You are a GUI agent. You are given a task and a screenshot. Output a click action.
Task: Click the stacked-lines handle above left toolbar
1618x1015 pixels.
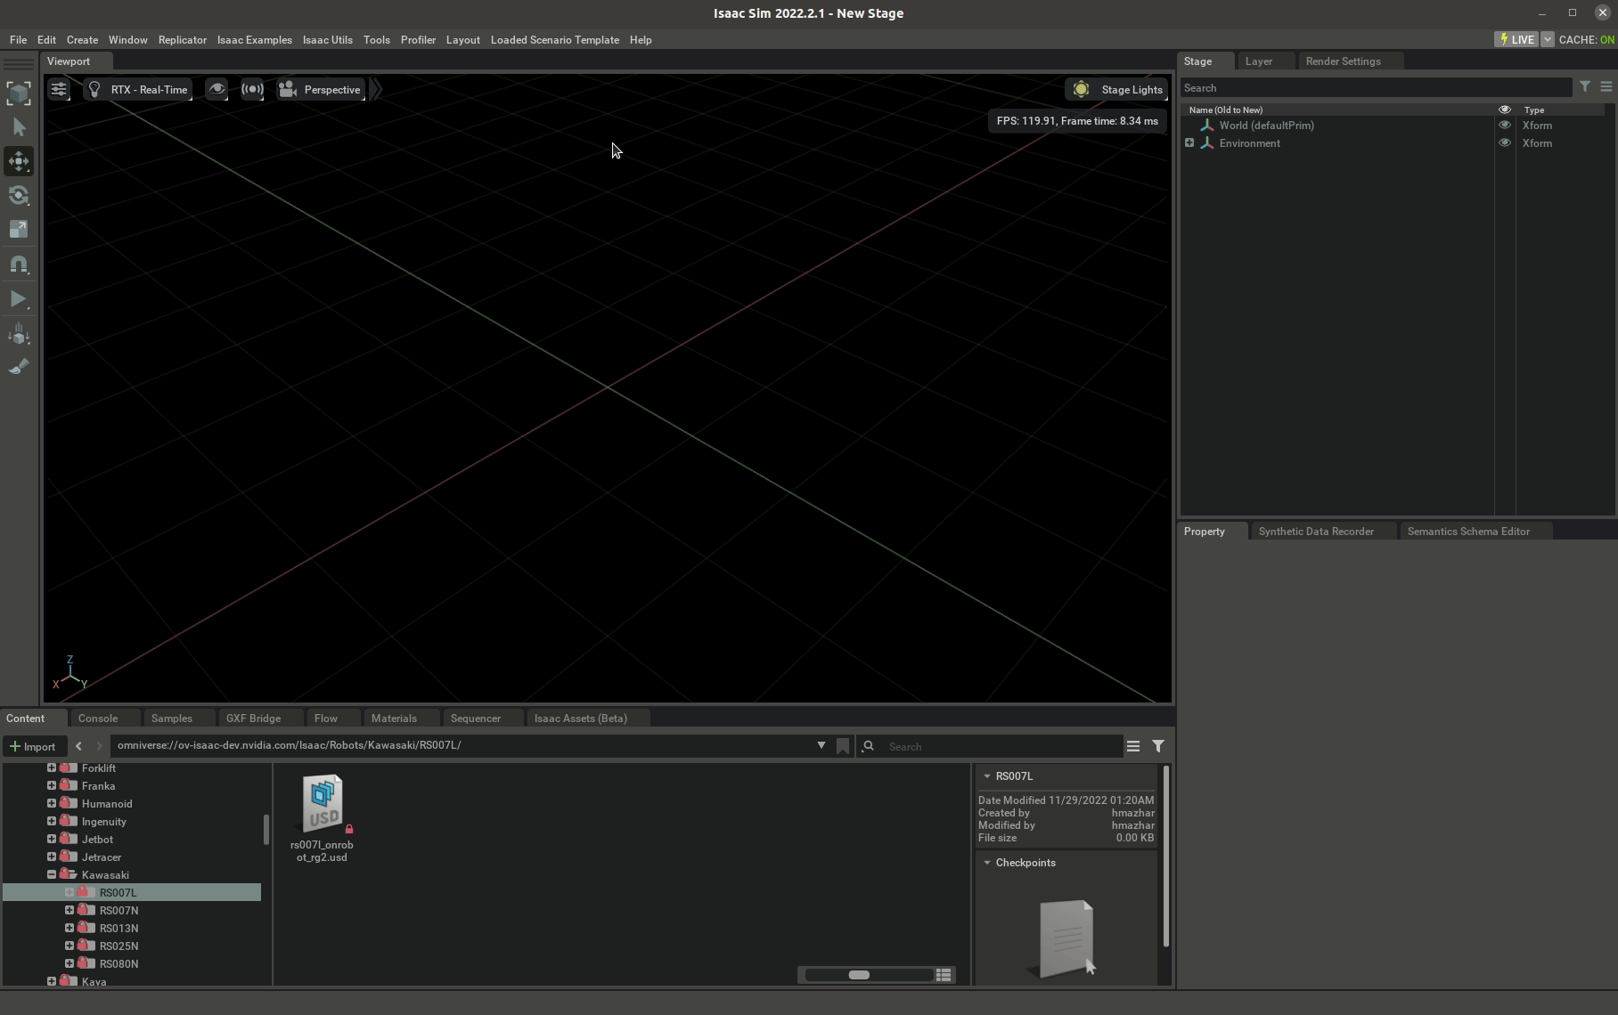(19, 64)
